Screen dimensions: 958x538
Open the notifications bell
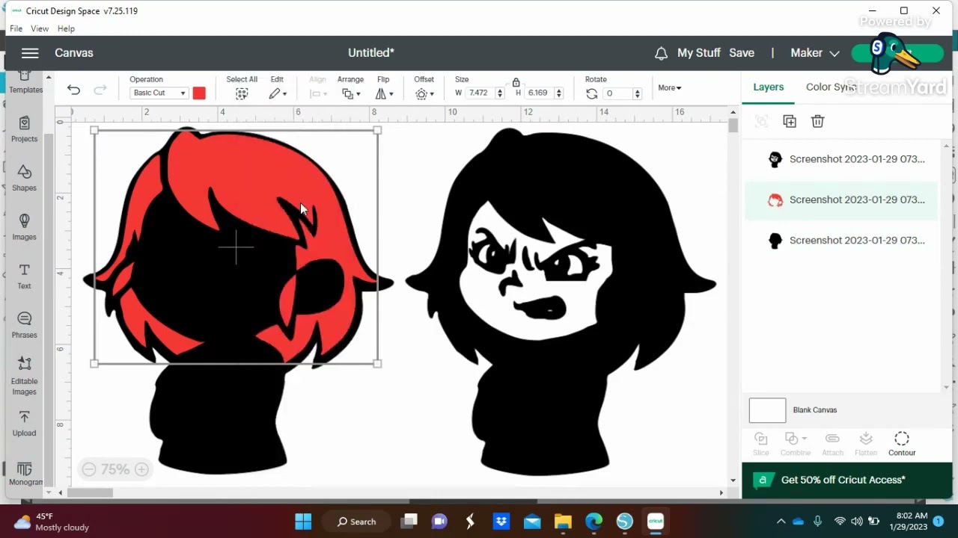[x=661, y=53]
